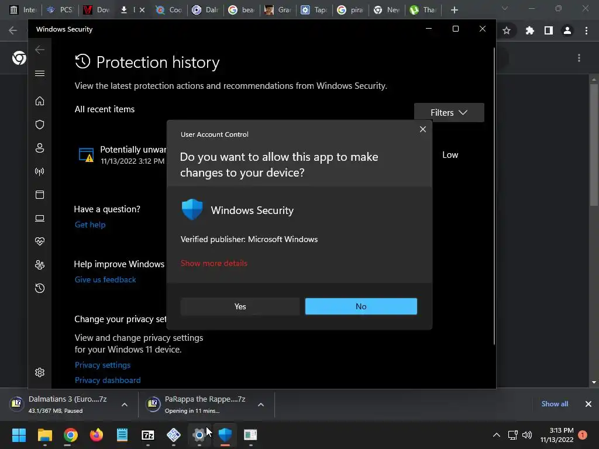Go back in the Chrome window

point(13,30)
